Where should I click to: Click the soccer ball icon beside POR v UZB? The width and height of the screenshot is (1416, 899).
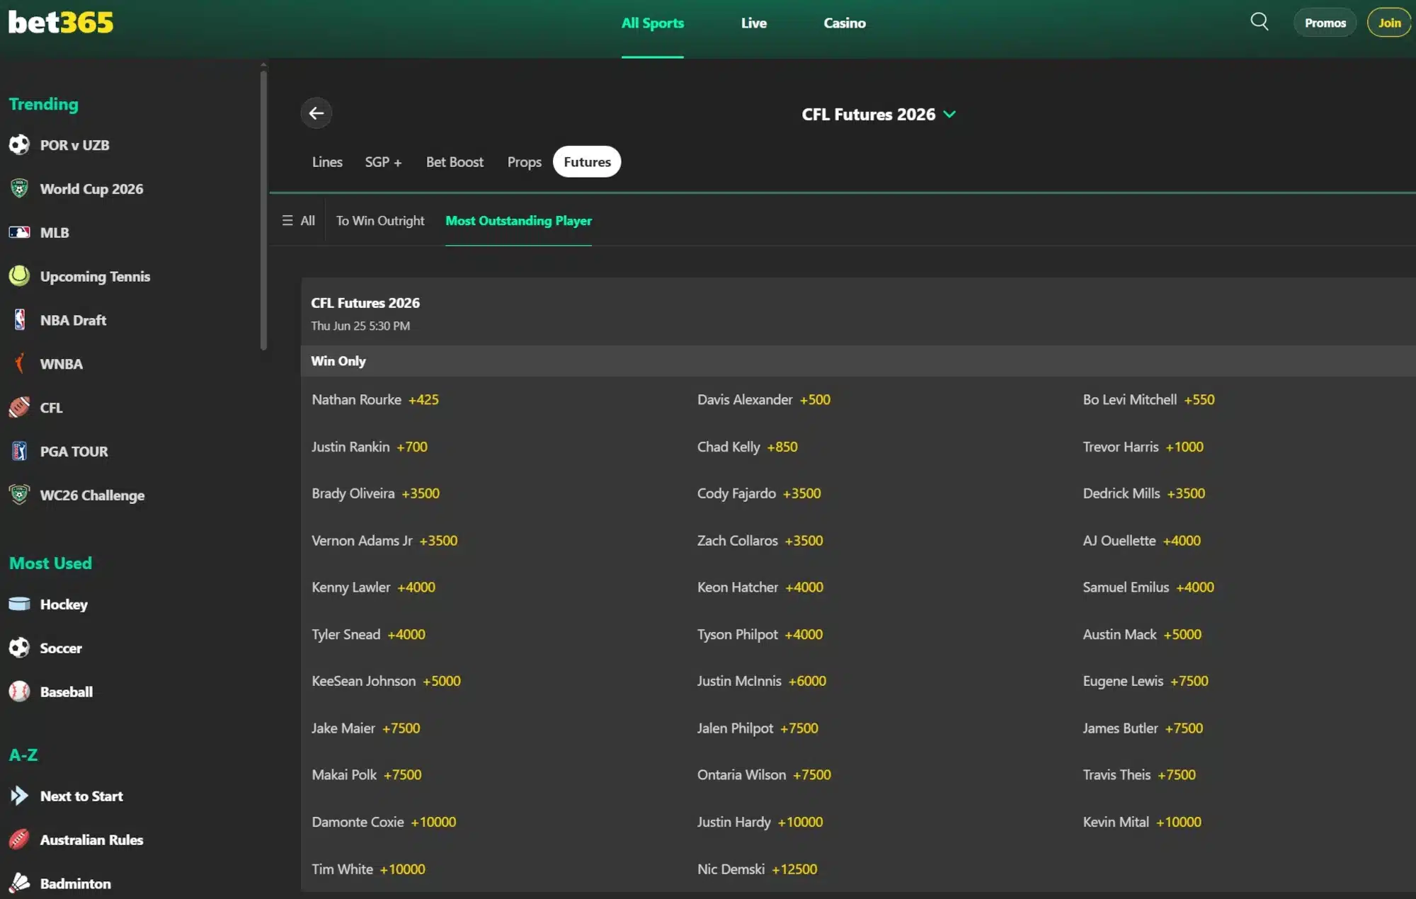(19, 145)
